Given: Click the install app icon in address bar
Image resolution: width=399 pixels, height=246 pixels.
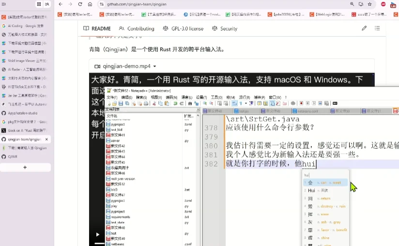Looking at the screenshot, I should pos(361,4).
